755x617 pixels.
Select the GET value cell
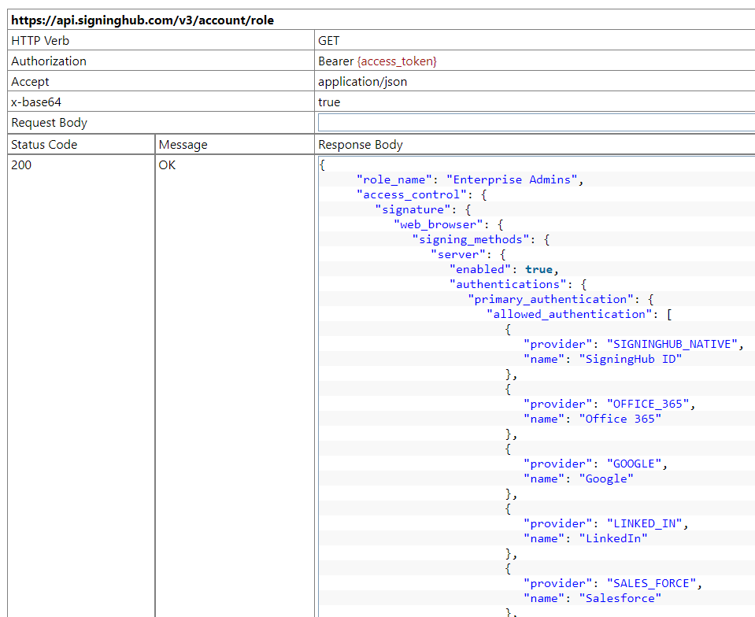pyautogui.click(x=329, y=41)
